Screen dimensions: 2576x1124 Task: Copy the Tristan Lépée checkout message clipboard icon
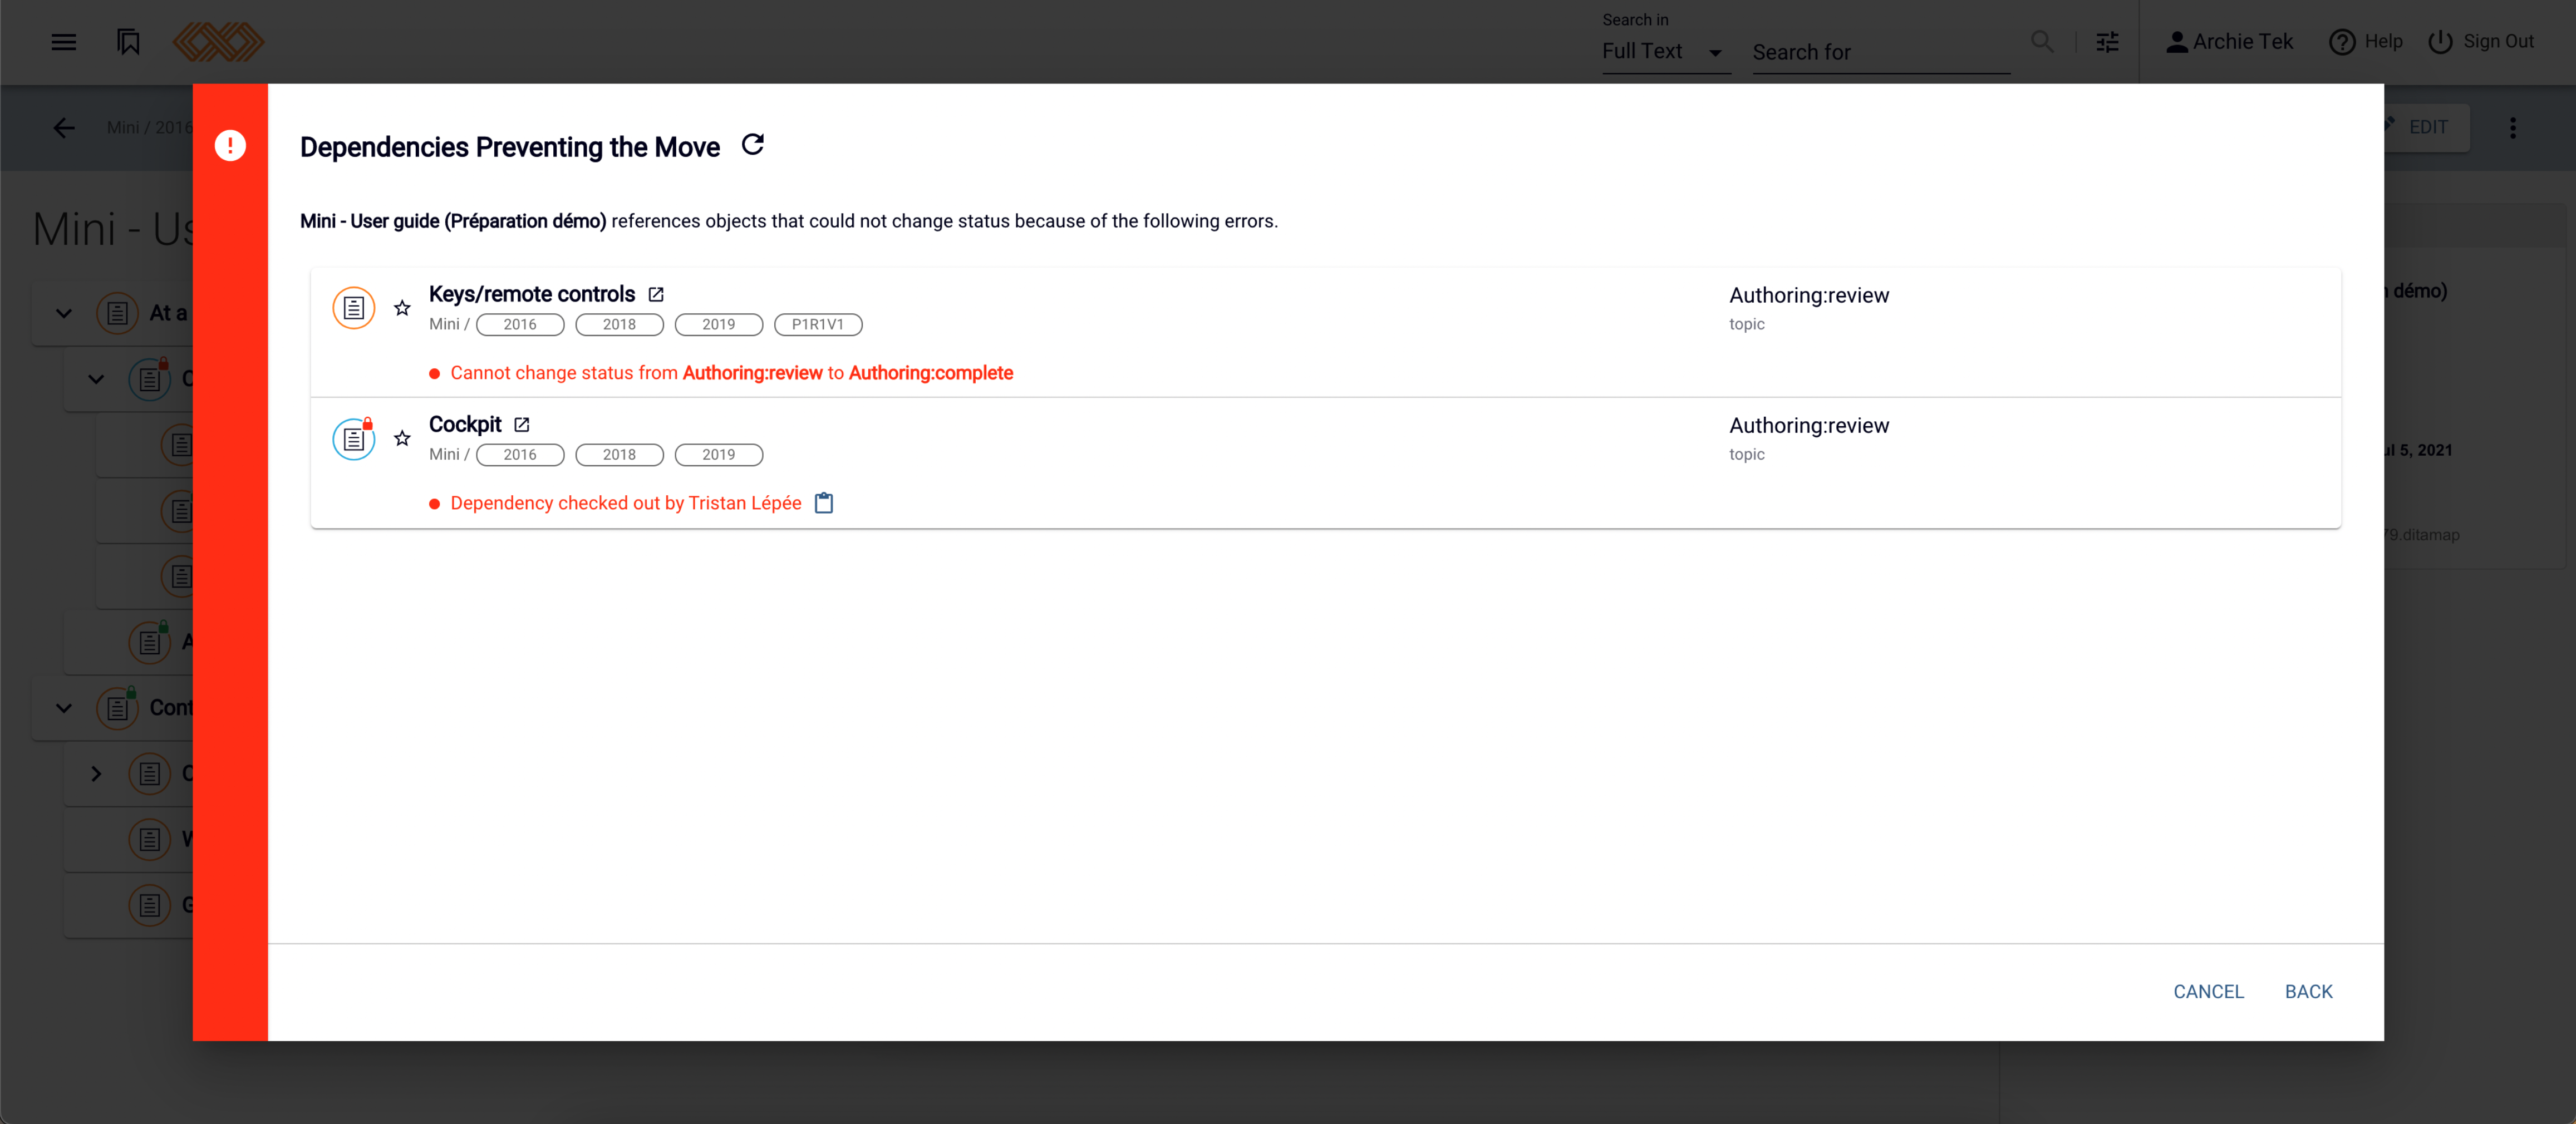point(824,502)
